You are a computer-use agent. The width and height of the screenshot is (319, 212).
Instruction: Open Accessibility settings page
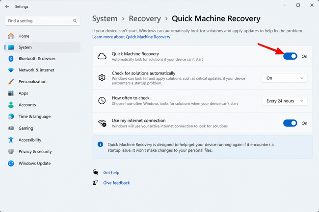(x=43, y=140)
